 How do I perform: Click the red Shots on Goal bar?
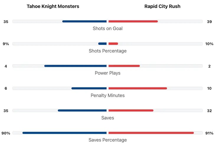(x=133, y=21)
